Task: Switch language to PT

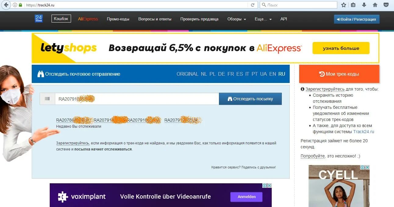Action: pyautogui.click(x=255, y=74)
